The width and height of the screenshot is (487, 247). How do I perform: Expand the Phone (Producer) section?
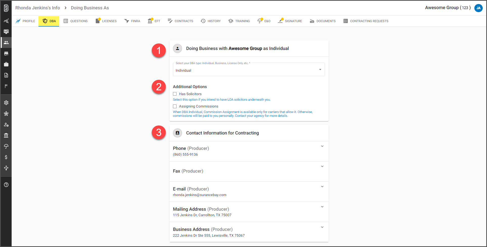coord(249,151)
